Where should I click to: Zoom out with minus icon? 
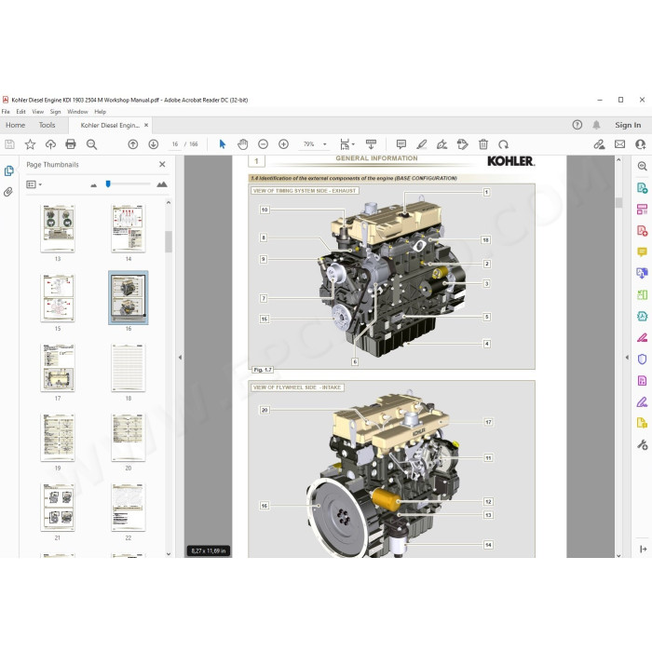263,144
